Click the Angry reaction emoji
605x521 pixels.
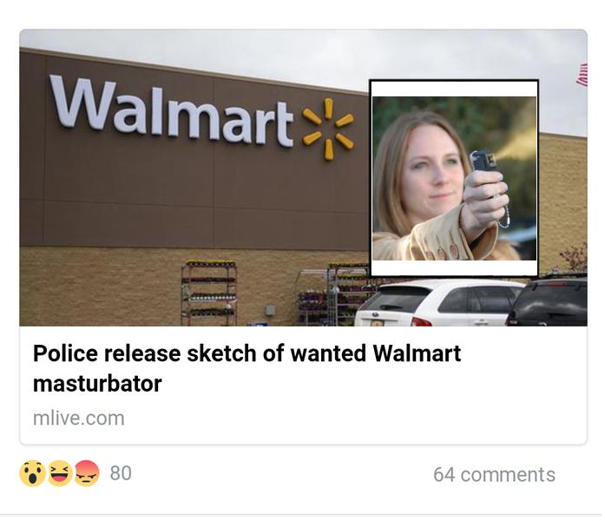point(87,473)
